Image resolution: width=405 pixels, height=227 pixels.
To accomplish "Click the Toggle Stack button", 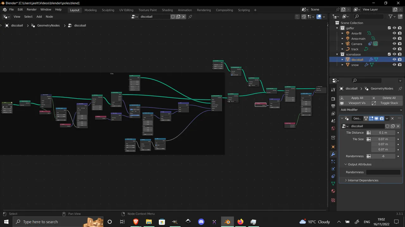I will 387,103.
